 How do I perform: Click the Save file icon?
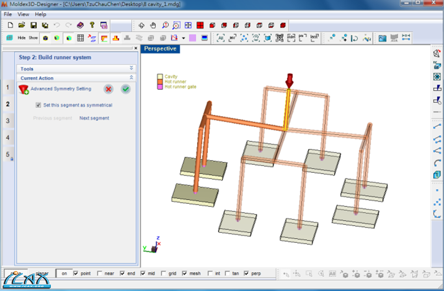(x=33, y=25)
